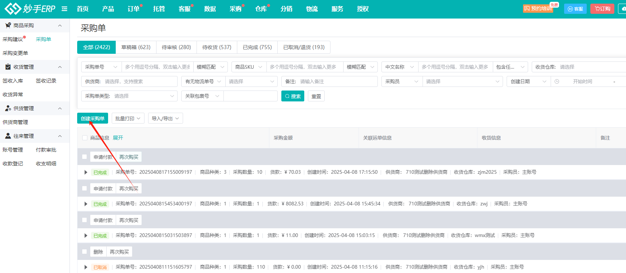Collapse the 商品采购 sidebar section
This screenshot has width=626, height=273.
pos(60,25)
